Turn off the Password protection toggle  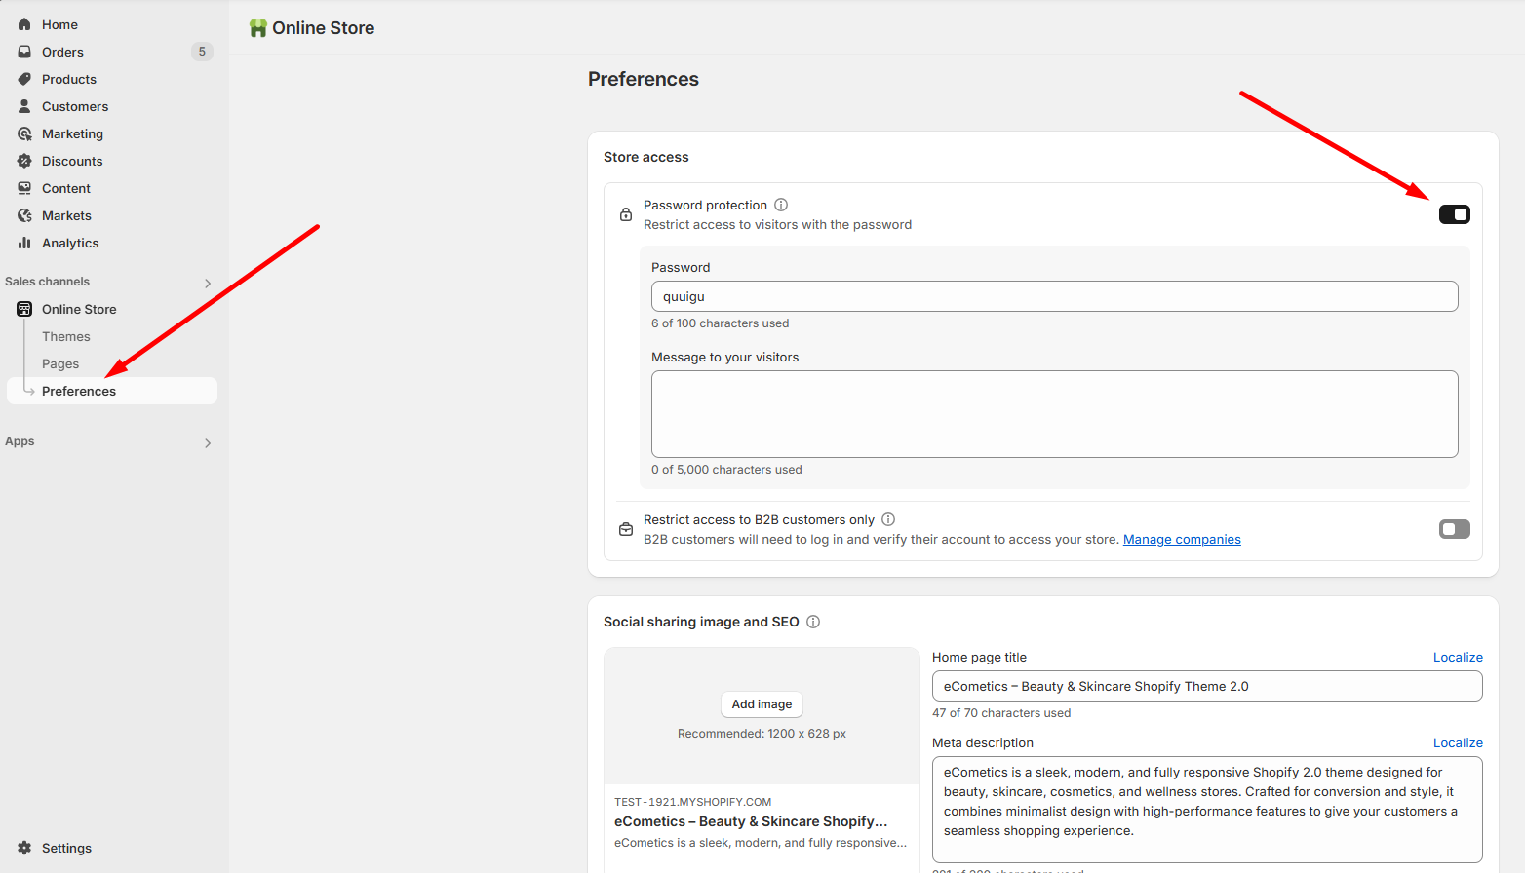click(x=1455, y=214)
